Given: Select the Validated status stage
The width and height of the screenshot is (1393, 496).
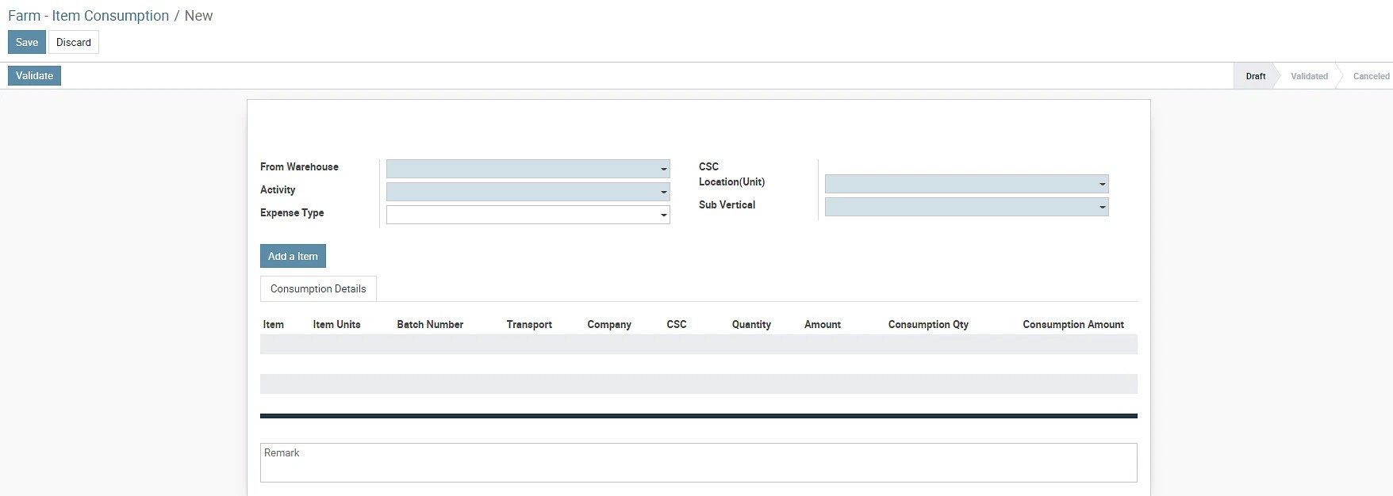Looking at the screenshot, I should click(1308, 76).
